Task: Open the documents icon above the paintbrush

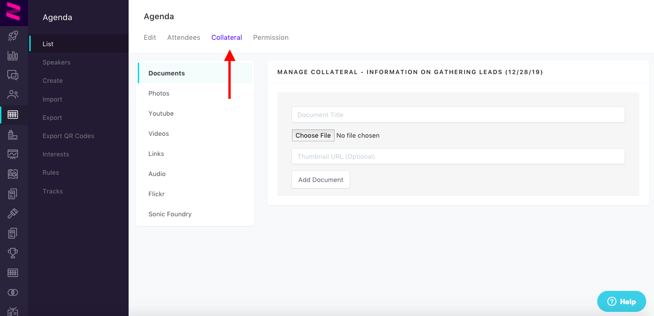Action: pyautogui.click(x=13, y=193)
